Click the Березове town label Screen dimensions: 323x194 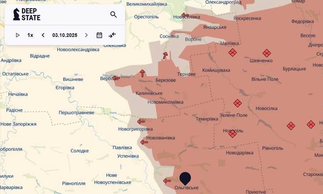point(166,80)
